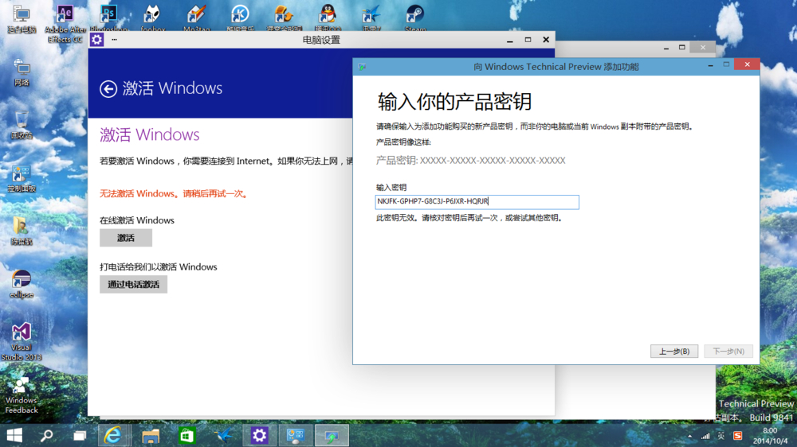Switch to the add-features wizard taskbar button
Image resolution: width=797 pixels, height=447 pixels.
[x=332, y=435]
